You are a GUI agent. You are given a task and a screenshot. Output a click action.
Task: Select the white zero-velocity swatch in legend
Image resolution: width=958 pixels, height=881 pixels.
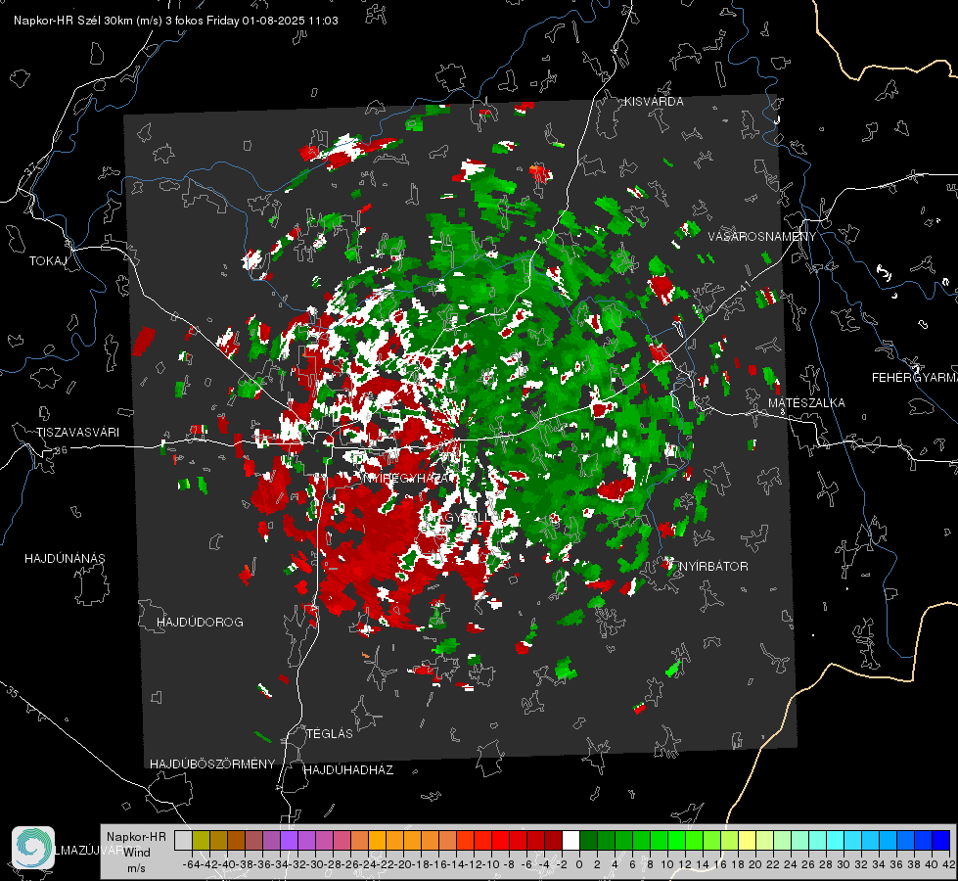tap(570, 840)
